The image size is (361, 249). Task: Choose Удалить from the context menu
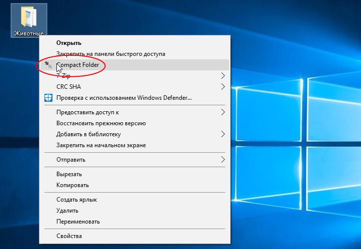135,211
